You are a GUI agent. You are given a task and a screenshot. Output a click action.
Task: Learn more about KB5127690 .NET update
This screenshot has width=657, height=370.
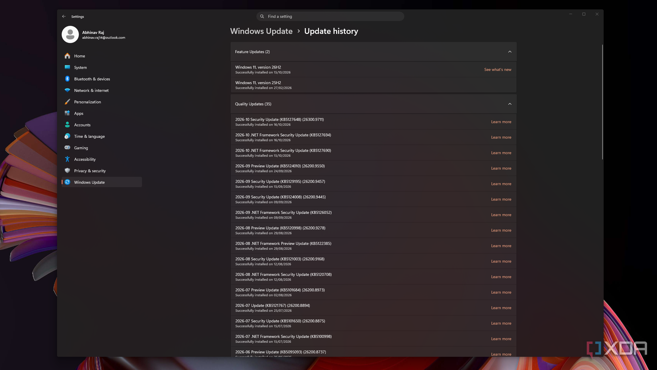501,153
